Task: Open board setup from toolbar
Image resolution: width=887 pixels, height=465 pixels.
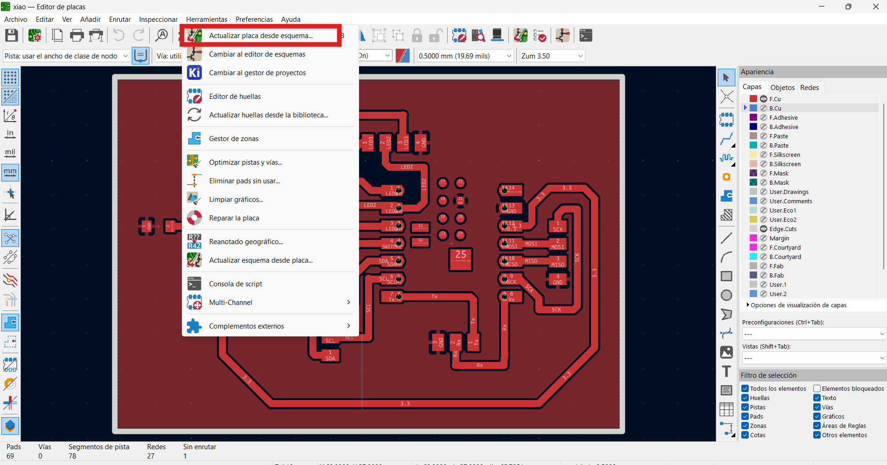Action: pyautogui.click(x=35, y=35)
